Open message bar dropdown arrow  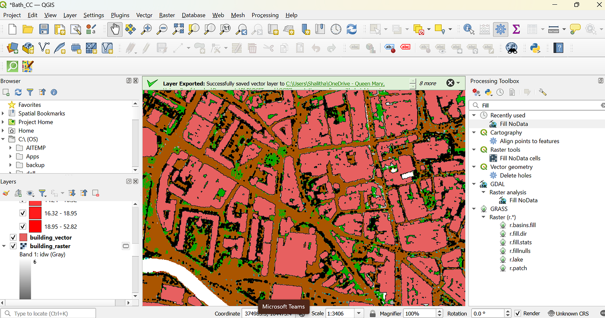click(458, 83)
